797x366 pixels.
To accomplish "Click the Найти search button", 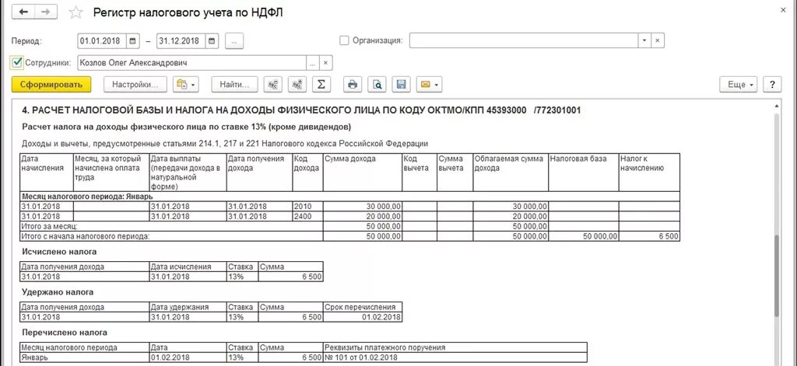I will 234,85.
